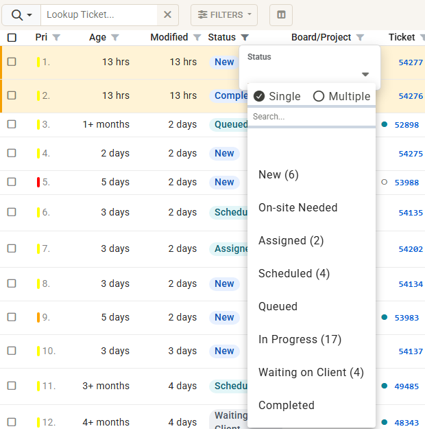Sort by the Modified column header
The height and width of the screenshot is (429, 425).
tap(169, 37)
